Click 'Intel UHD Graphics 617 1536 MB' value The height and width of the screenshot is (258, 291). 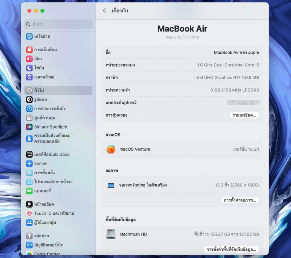pos(227,78)
